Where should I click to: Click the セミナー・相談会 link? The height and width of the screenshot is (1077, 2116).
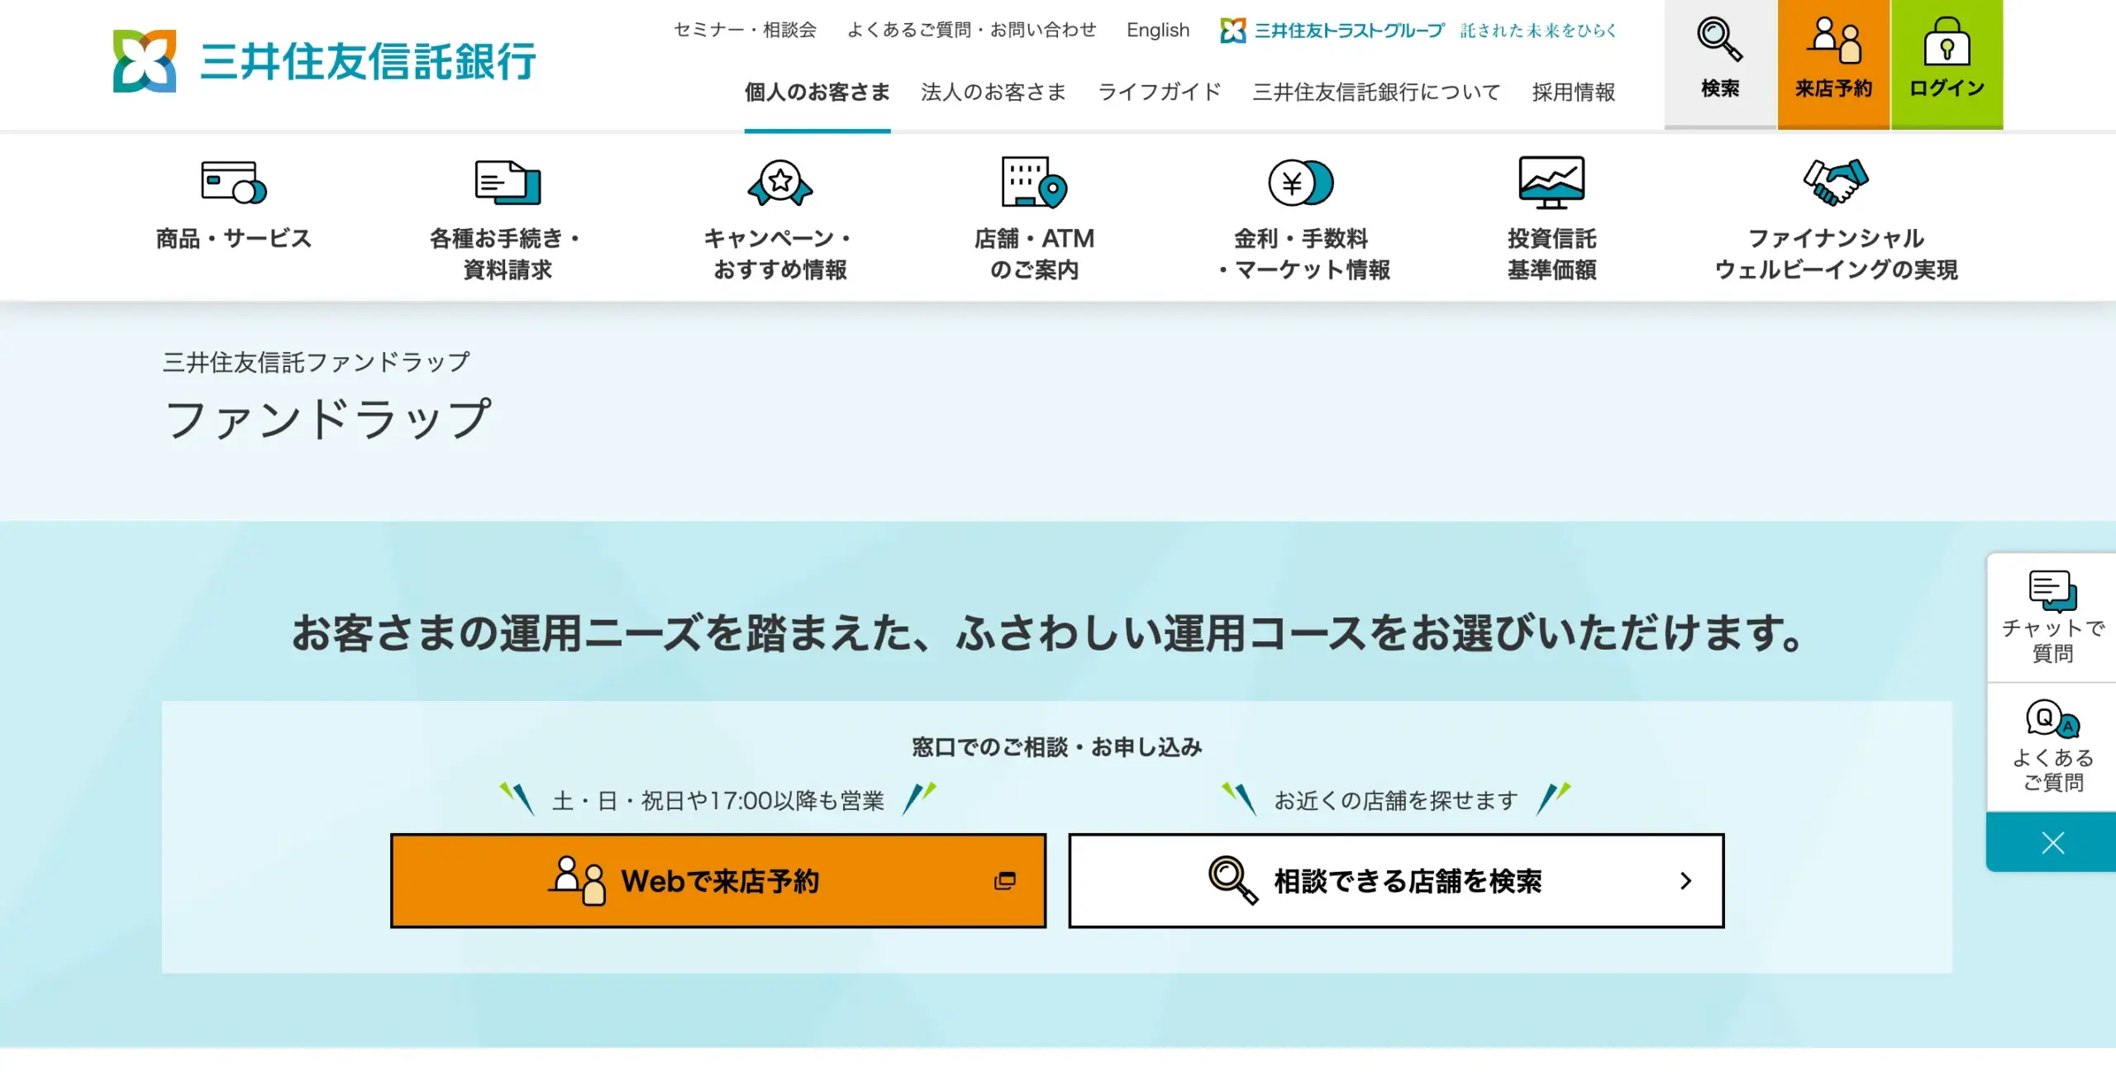pos(745,30)
